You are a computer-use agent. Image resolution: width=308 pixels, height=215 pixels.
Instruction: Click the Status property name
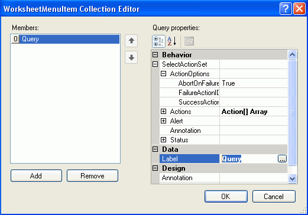tap(179, 140)
